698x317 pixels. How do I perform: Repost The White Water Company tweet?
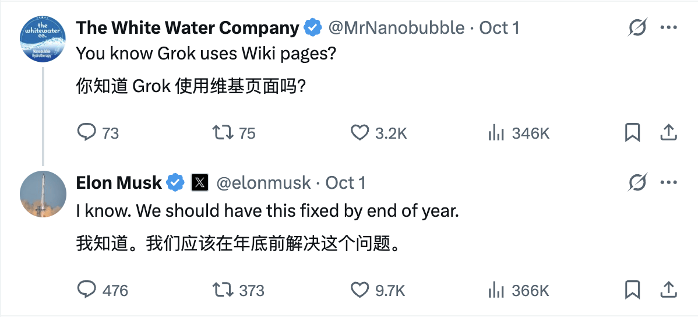(x=222, y=133)
